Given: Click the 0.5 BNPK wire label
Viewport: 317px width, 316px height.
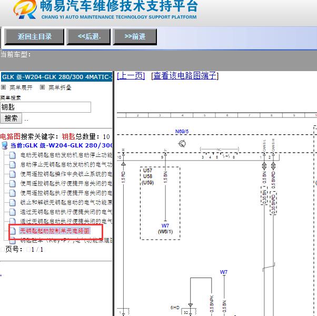Looking at the screenshot, I should [212, 304].
